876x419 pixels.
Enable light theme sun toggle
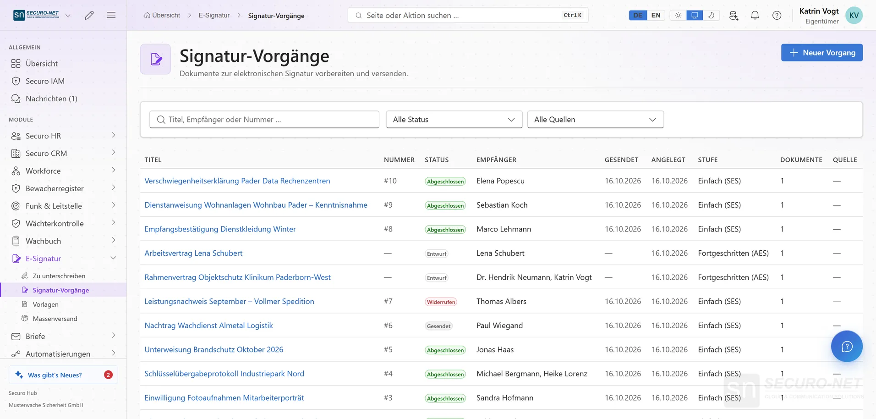click(678, 15)
